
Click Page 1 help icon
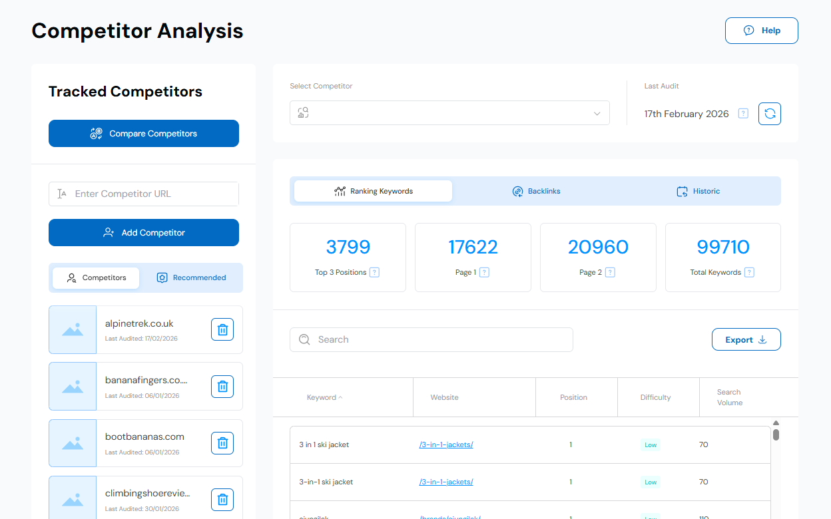click(484, 272)
